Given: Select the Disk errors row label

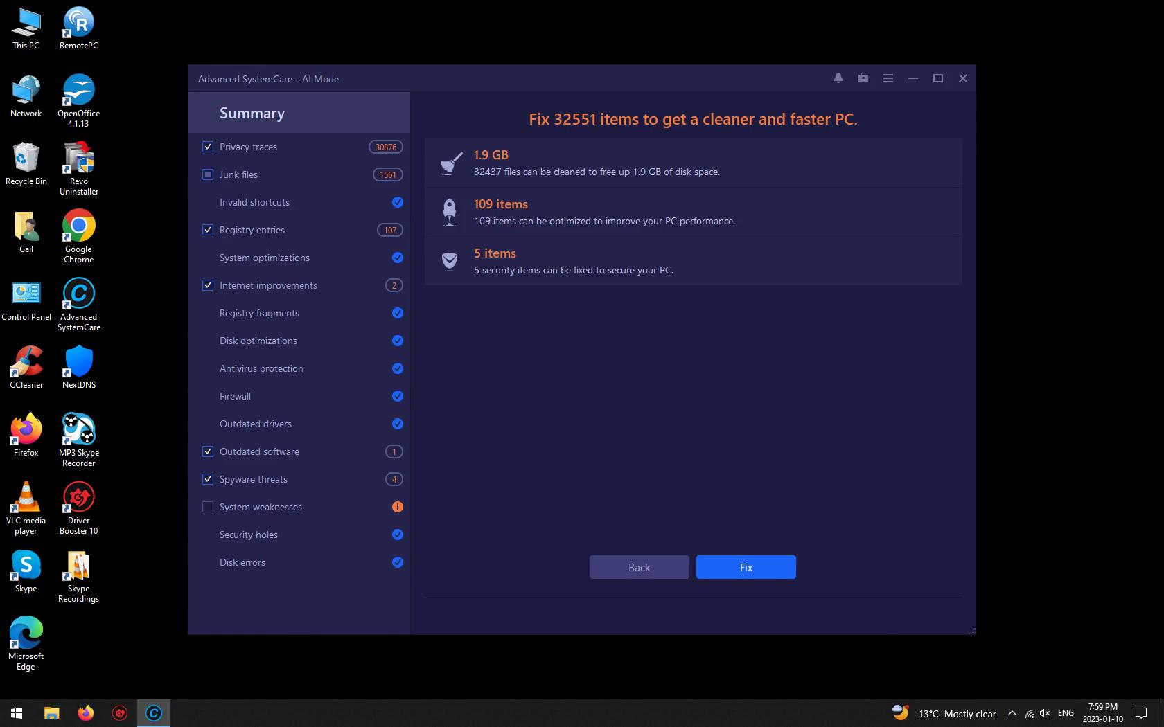Looking at the screenshot, I should coord(242,562).
